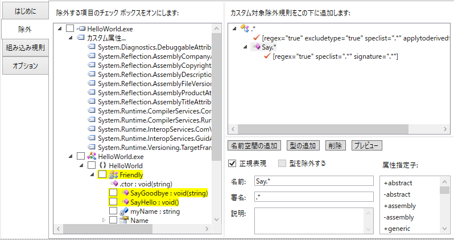Check the myName field checkbox
This screenshot has width=454, height=240.
pyautogui.click(x=113, y=211)
